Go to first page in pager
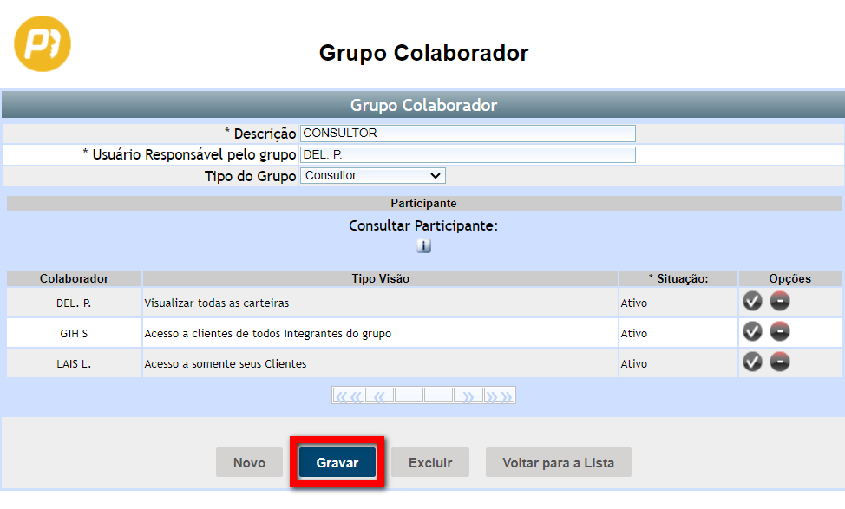Viewport: 845px width, 509px height. tap(349, 396)
